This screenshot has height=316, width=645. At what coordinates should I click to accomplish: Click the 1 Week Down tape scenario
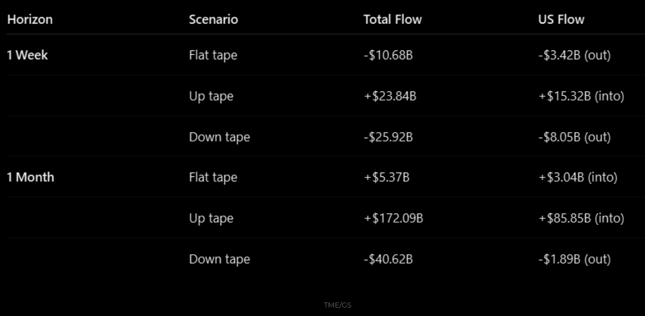click(x=219, y=137)
